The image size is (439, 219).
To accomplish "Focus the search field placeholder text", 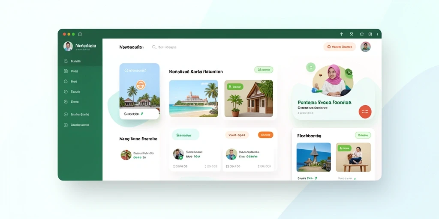I will [167, 47].
